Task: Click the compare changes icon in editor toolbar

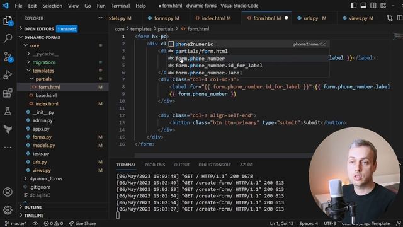Action: [390, 18]
